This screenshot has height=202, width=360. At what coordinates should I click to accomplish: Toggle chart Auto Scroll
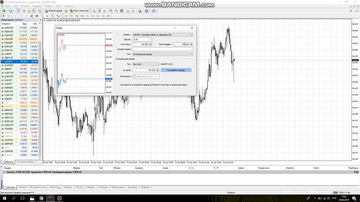point(128,11)
